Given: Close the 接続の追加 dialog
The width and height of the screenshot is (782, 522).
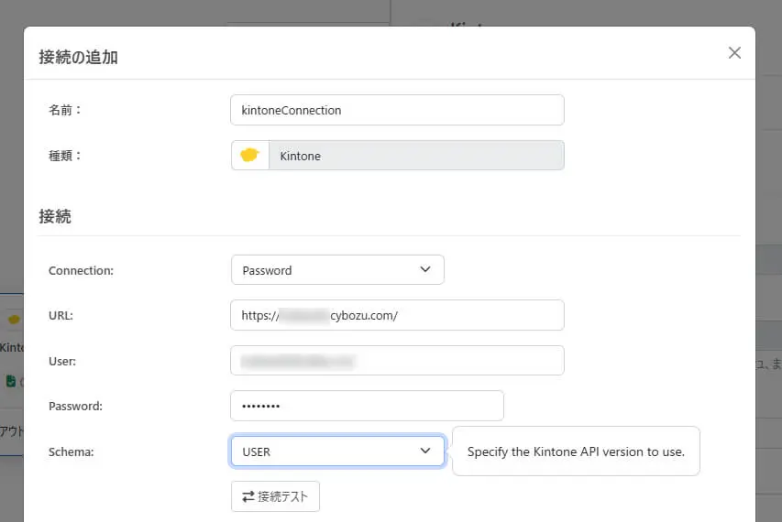Looking at the screenshot, I should coord(734,53).
